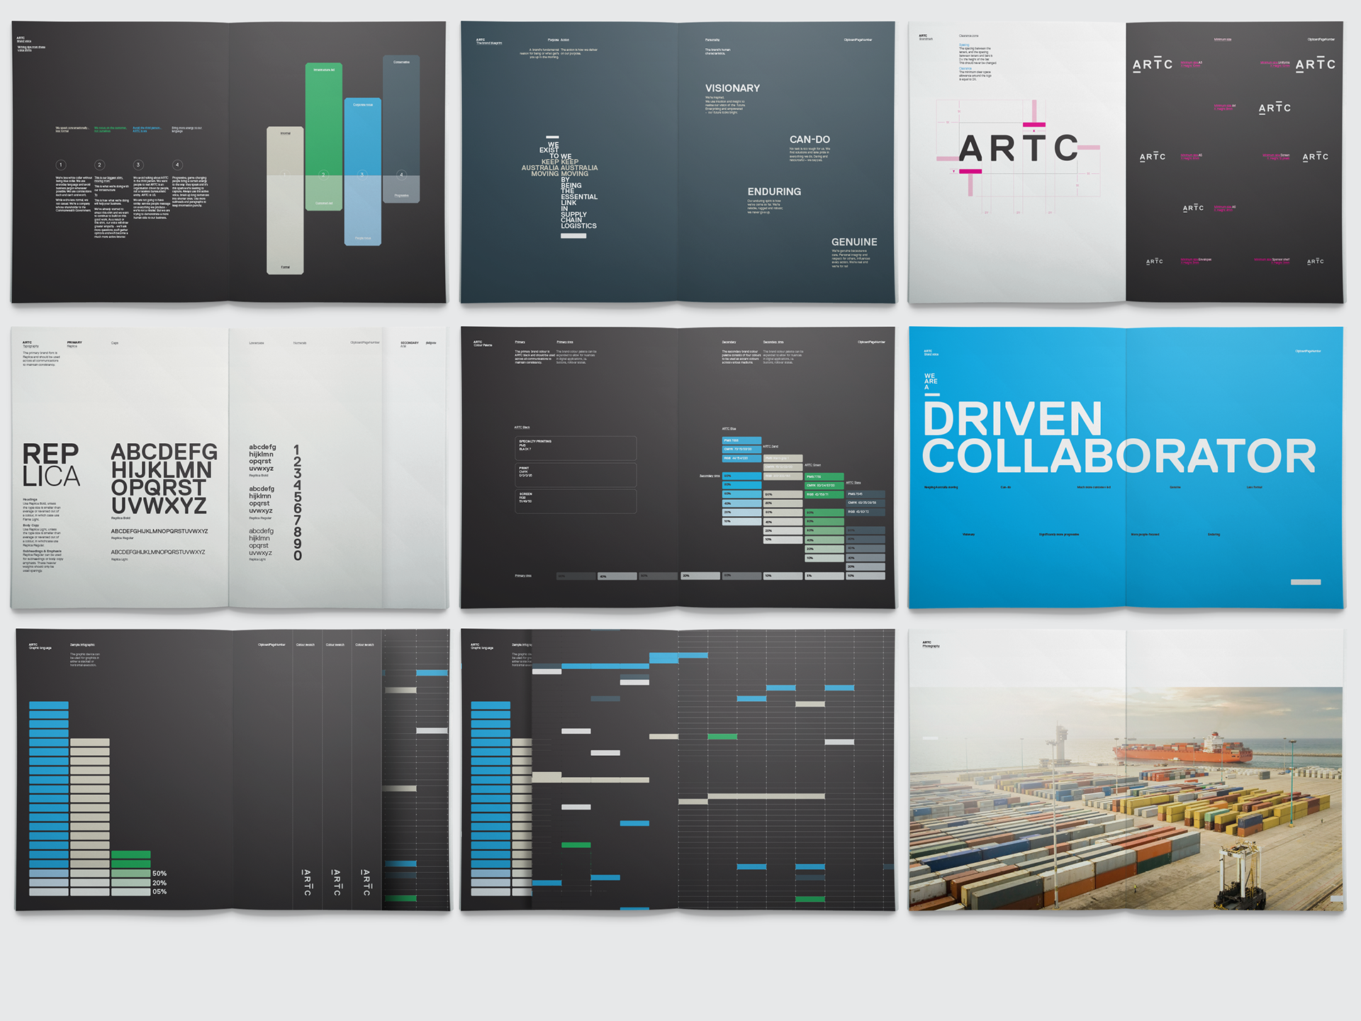Click the white ARTC logo labelled Minimum size A4
This screenshot has width=1361, height=1021.
click(x=1275, y=108)
